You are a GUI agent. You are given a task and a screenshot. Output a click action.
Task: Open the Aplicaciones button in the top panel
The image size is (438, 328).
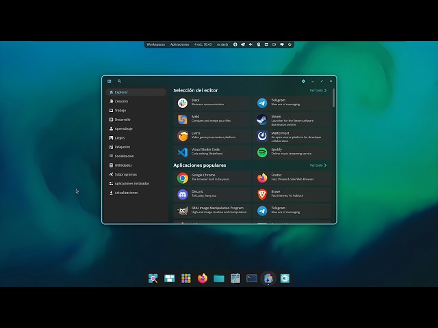(x=179, y=44)
